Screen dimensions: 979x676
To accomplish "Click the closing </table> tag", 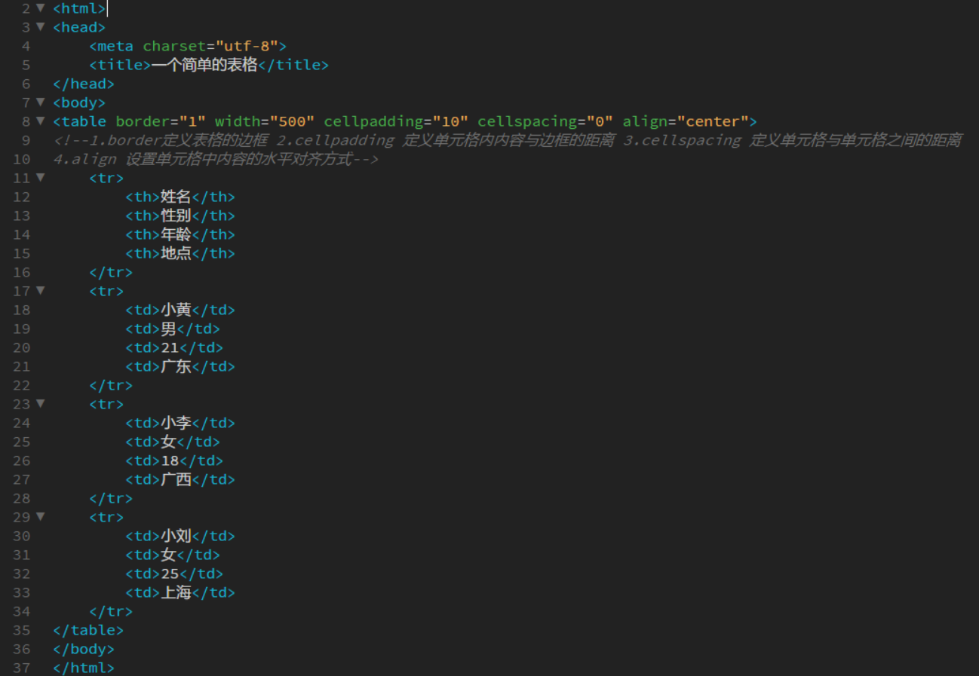I will pos(87,630).
